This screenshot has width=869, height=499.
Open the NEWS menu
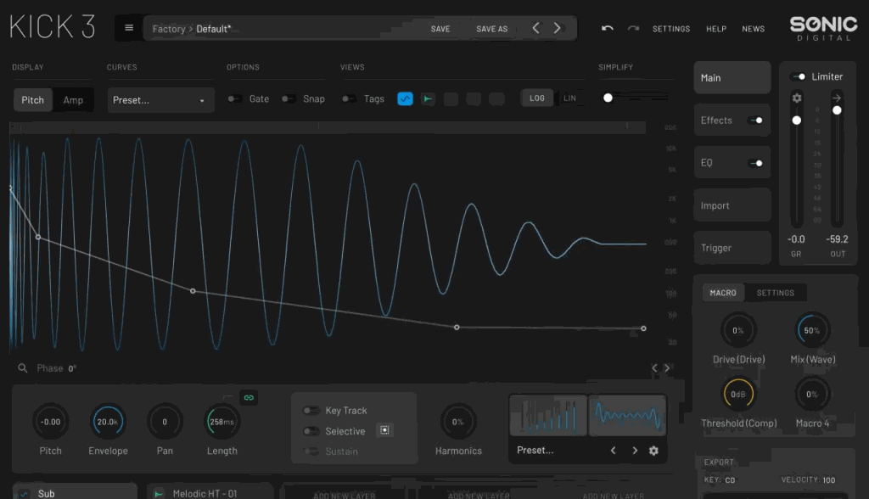pos(754,29)
